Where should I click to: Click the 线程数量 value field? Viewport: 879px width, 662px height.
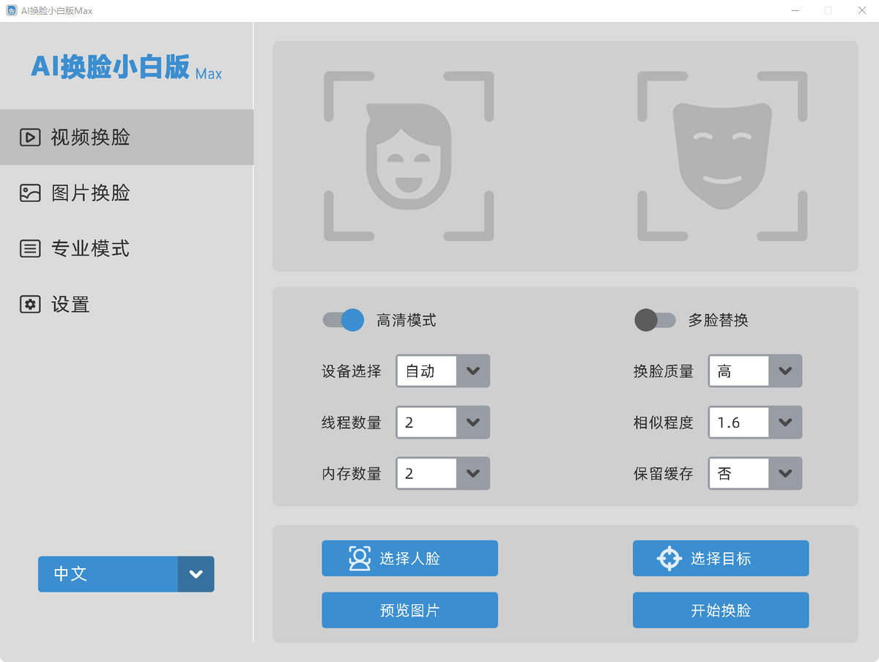[x=427, y=423]
